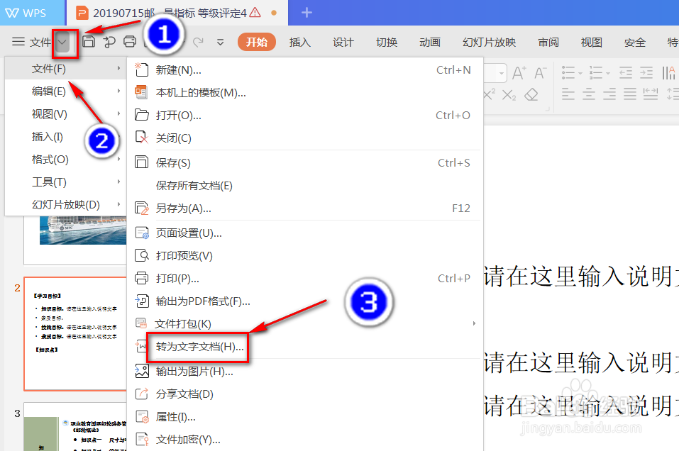The height and width of the screenshot is (451, 679).
Task: Click the Save icon in quick access toolbar
Action: pyautogui.click(x=88, y=41)
